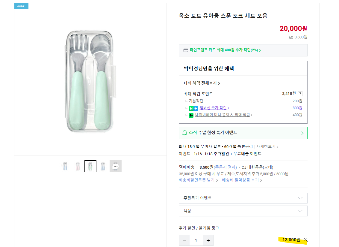Open the 색상 color selection dropdown
This screenshot has width=339, height=247.
(x=243, y=211)
